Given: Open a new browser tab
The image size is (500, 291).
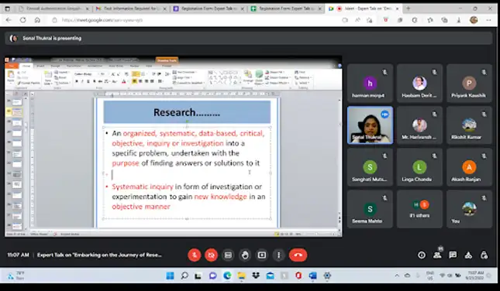Looking at the screenshot, I should point(409,9).
